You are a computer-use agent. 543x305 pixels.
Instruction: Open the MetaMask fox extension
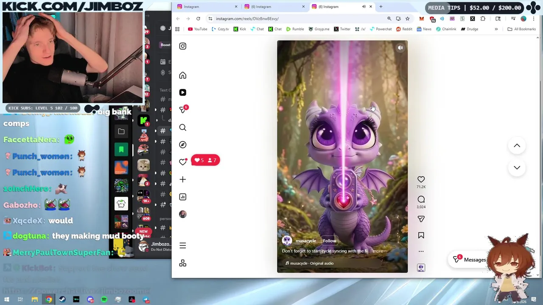point(421,19)
